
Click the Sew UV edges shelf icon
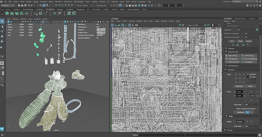[60, 13]
